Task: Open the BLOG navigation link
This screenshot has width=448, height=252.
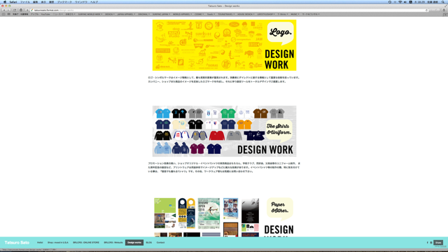Action: click(x=149, y=243)
